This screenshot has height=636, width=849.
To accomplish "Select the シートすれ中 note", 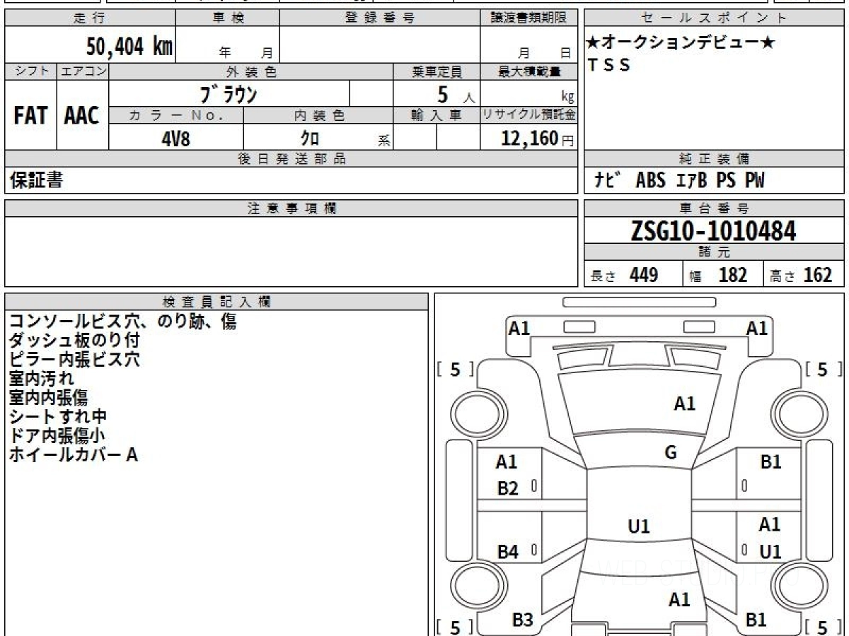I will [x=58, y=416].
